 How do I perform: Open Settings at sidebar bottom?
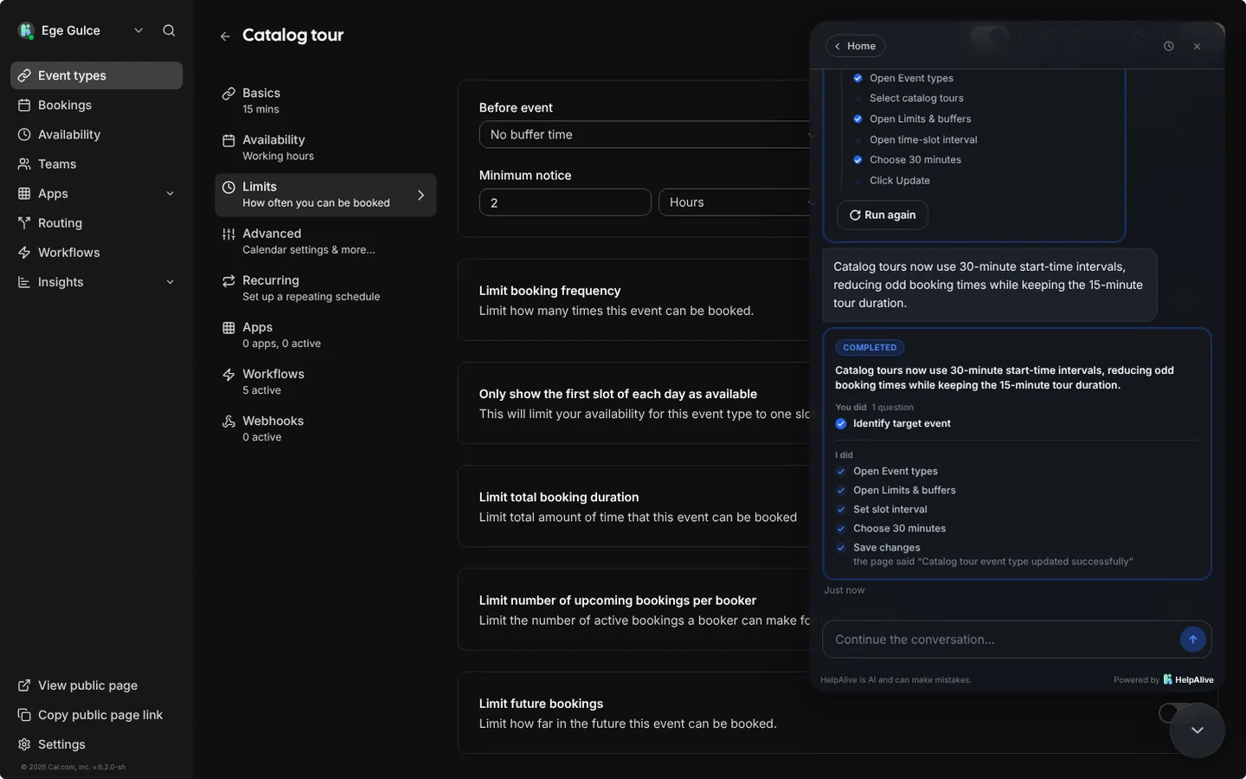coord(96,744)
